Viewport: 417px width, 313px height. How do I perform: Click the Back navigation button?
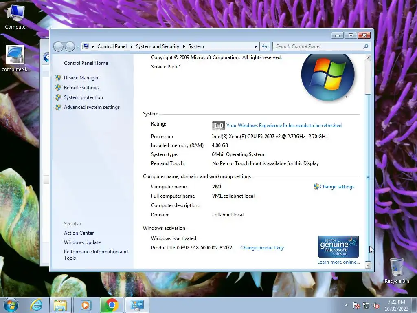click(59, 46)
